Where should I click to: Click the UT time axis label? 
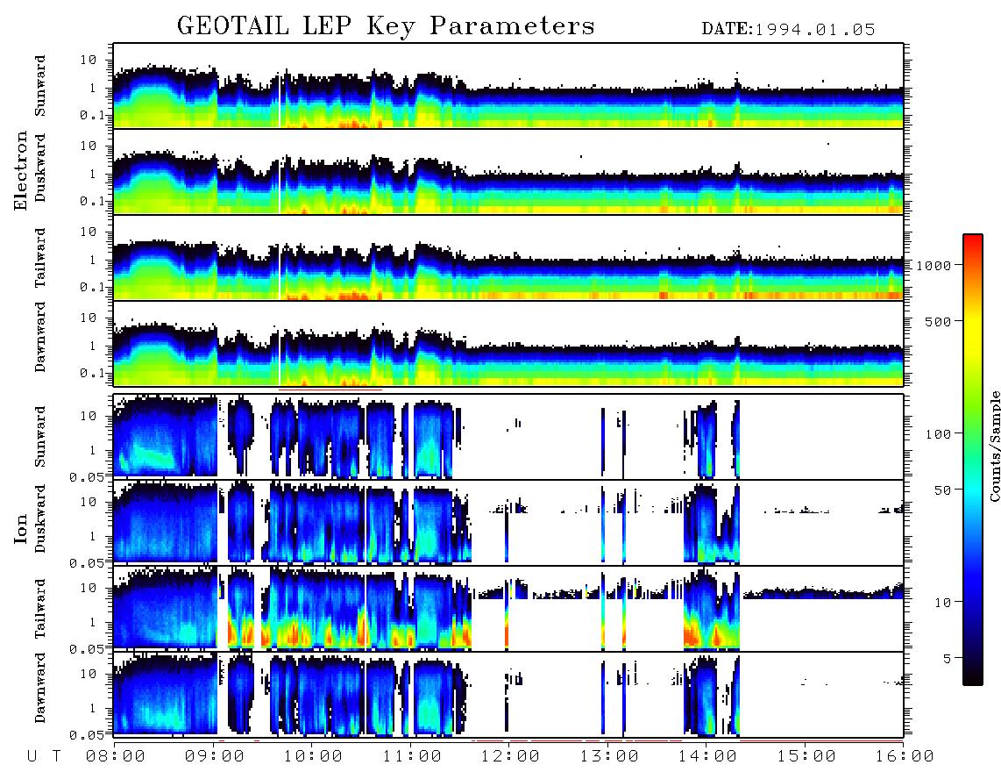click(x=44, y=757)
